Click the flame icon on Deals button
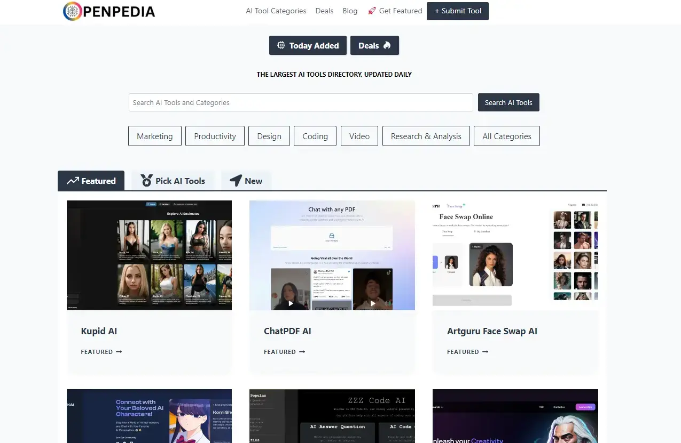681x443 pixels. tap(387, 46)
